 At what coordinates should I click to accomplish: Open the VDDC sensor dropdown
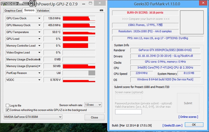[x=39, y=80]
